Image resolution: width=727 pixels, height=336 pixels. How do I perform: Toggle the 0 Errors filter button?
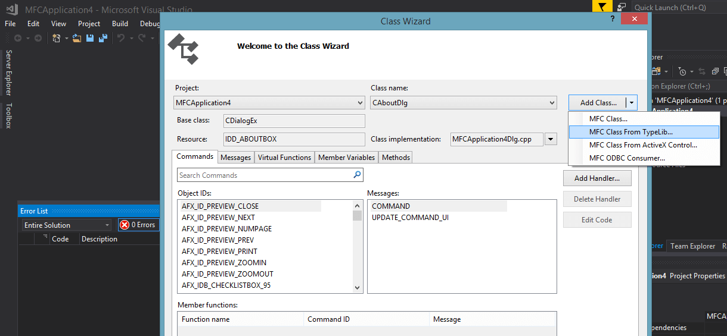coord(138,225)
